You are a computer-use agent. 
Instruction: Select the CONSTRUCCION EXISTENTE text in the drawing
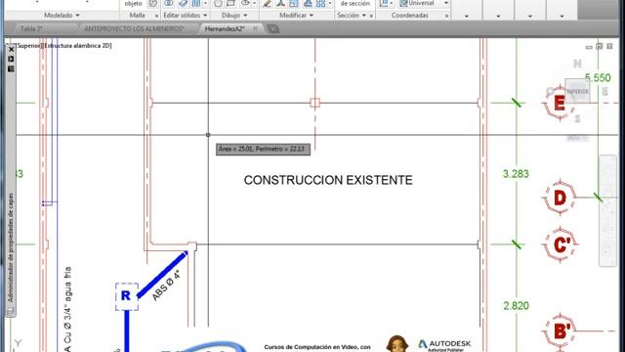tap(328, 180)
